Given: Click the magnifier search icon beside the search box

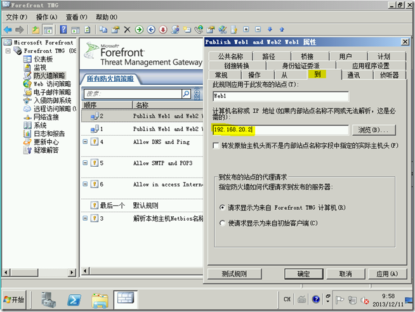Looking at the screenshot, I should click(x=186, y=94).
